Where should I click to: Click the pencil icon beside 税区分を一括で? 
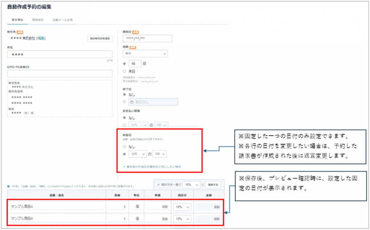click(x=158, y=185)
